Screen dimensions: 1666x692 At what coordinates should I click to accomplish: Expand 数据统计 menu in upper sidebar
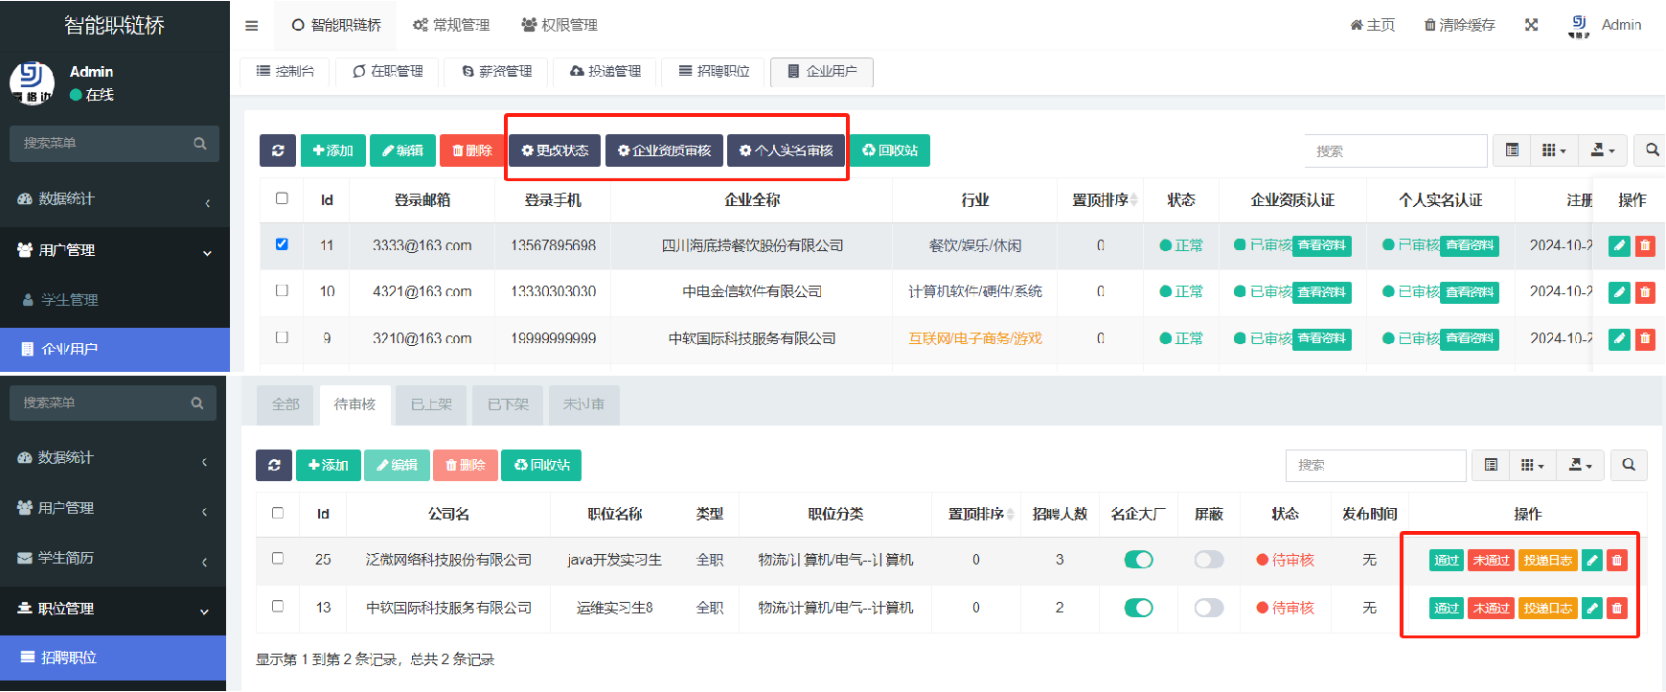click(115, 199)
